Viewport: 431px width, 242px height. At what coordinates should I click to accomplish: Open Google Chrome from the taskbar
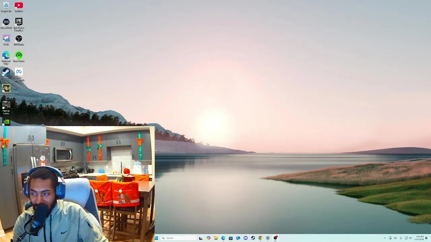(260, 238)
